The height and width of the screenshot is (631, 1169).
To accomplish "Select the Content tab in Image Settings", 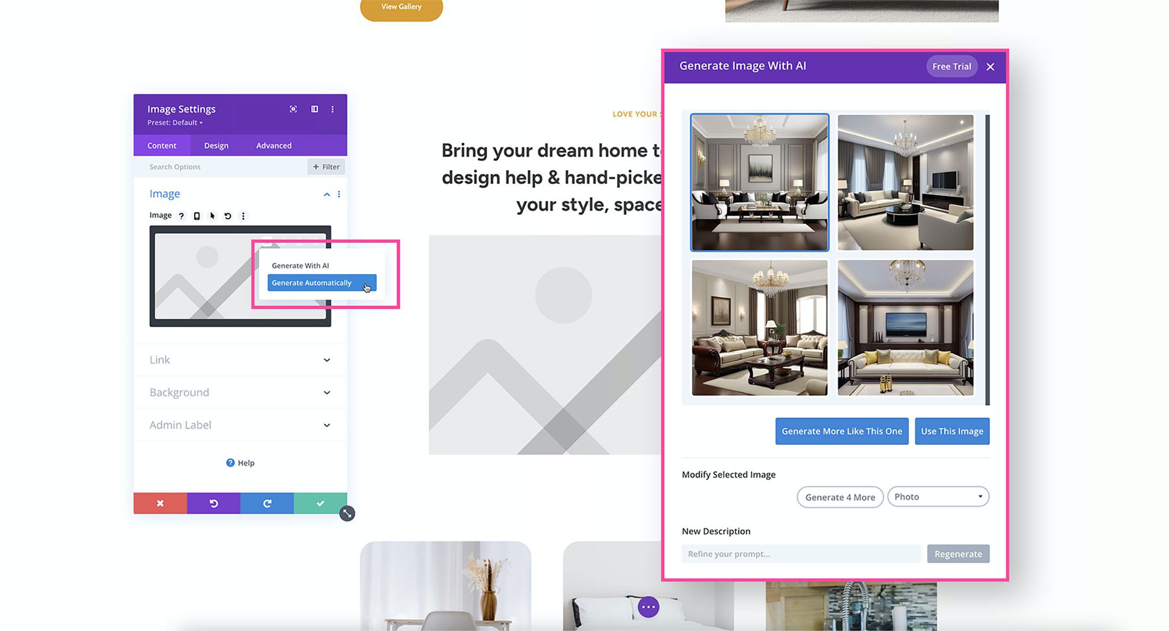I will click(x=163, y=146).
